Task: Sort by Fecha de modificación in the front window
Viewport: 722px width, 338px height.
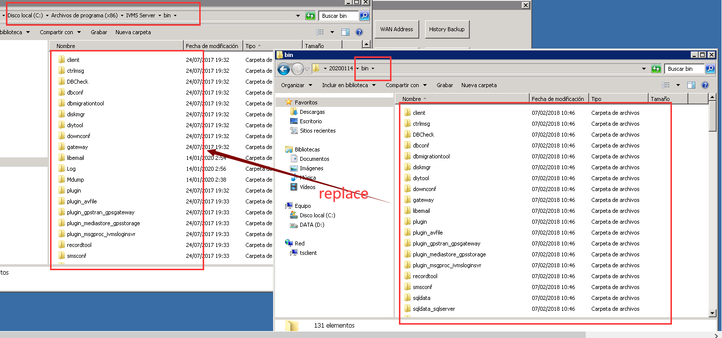Action: (x=559, y=99)
